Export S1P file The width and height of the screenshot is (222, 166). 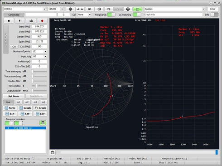(x=10, y=114)
